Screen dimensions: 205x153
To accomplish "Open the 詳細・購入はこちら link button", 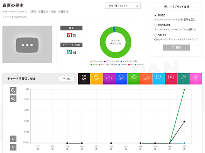I will 123,6.
